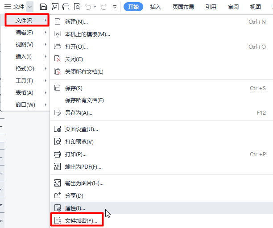The width and height of the screenshot is (273, 228).
Task: Choose 打印(P)... menu entry
Action: (161, 154)
